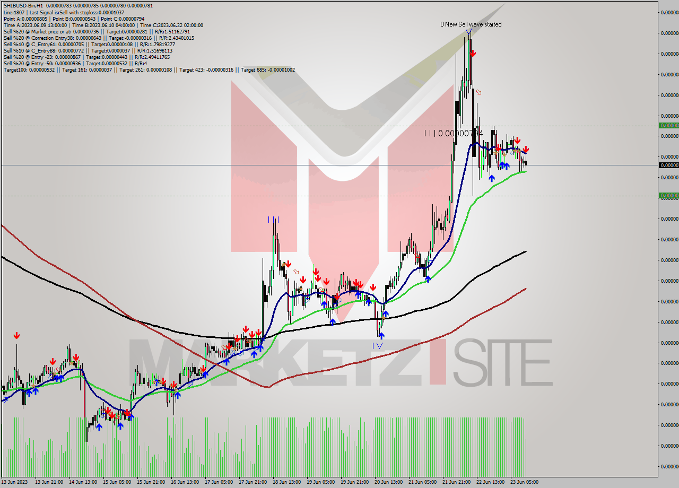Click the '20 Jun 13:00' time label
This screenshot has height=488, width=679.
tap(389, 482)
